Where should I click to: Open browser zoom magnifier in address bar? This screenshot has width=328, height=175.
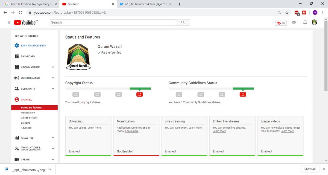pos(279,13)
